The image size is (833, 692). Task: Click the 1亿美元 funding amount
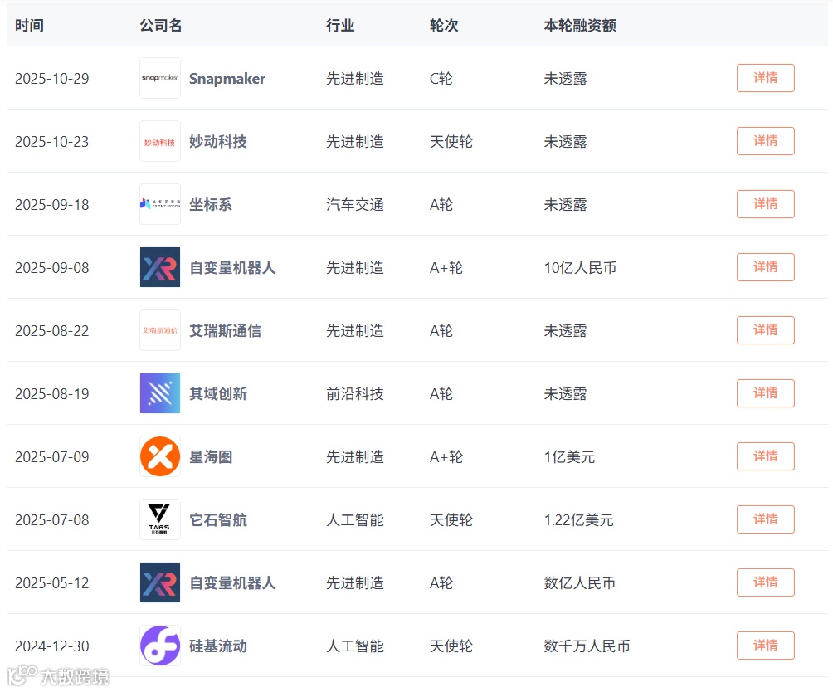pos(569,456)
